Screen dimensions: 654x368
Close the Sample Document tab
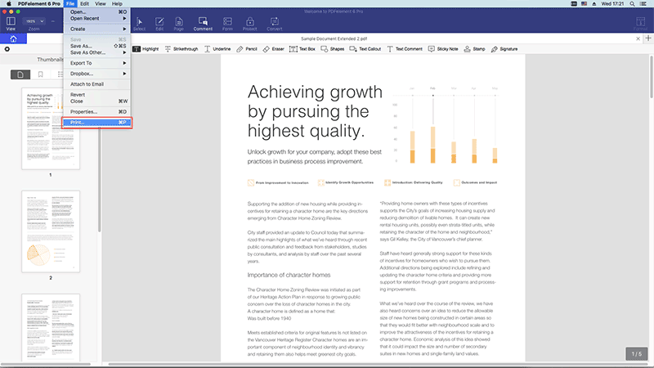click(638, 38)
